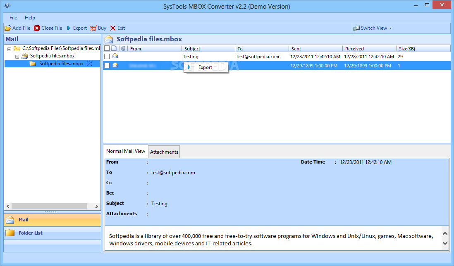454x266 pixels.
Task: Click the Testing subject cell
Action: tap(191, 57)
